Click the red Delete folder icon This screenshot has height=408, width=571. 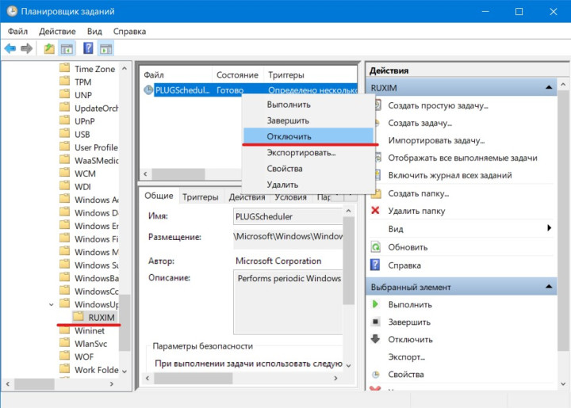376,211
